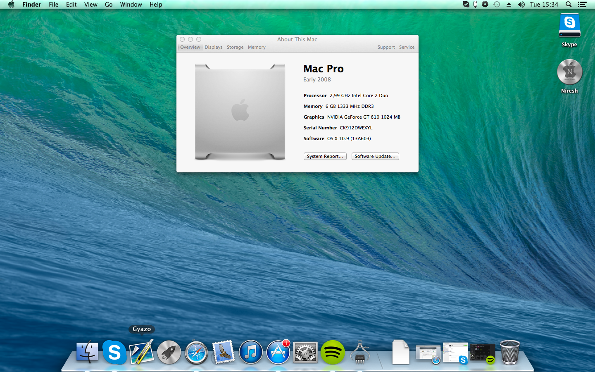
Task: Launch Skype from the Dock
Action: click(x=114, y=352)
